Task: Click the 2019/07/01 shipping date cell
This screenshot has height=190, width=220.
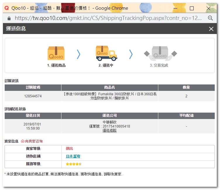Action: [33, 126]
